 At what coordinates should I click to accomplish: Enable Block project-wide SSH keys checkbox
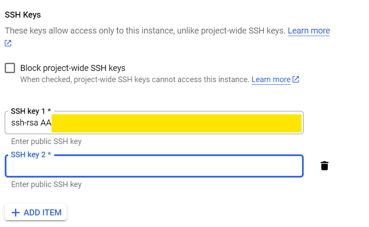[10, 68]
